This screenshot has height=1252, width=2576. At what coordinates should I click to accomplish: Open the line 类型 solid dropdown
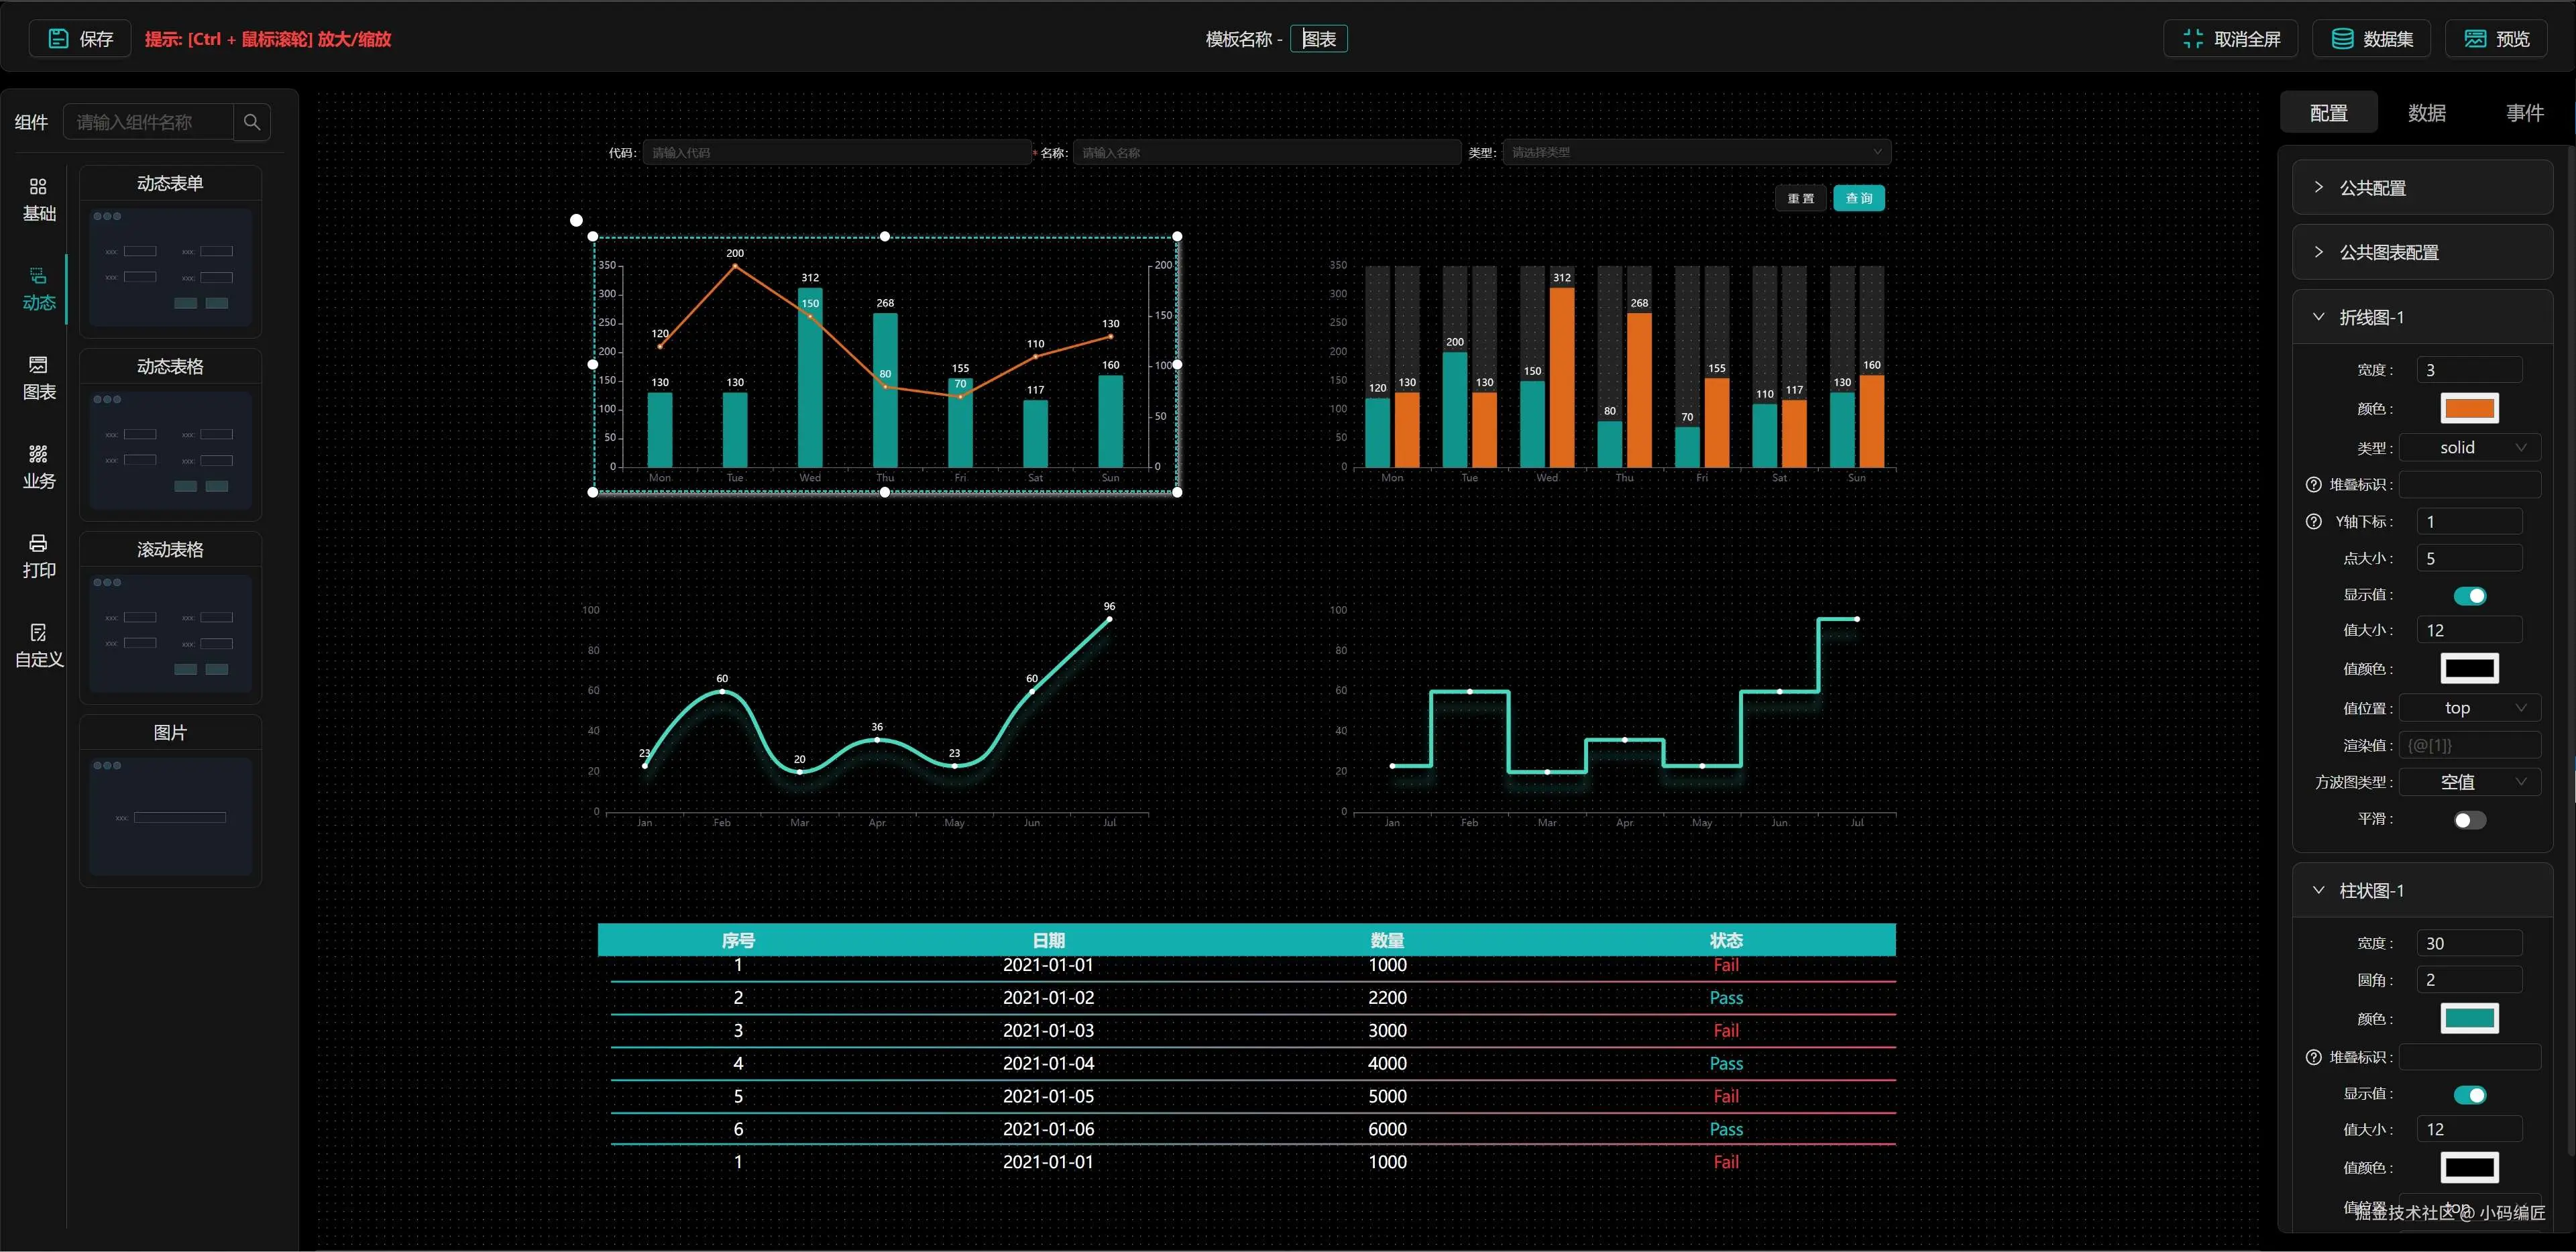2469,448
